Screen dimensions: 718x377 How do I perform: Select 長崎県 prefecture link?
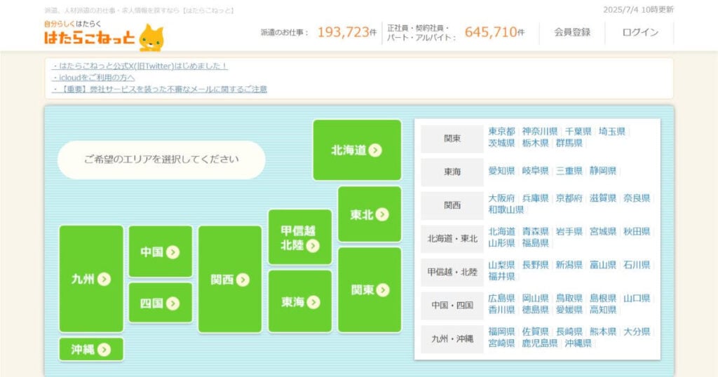click(x=569, y=331)
